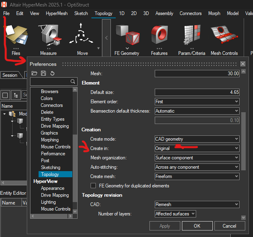Viewport: 253px width, 237px height.
Task: Open the Number of layers dropdown
Action: tap(175, 214)
